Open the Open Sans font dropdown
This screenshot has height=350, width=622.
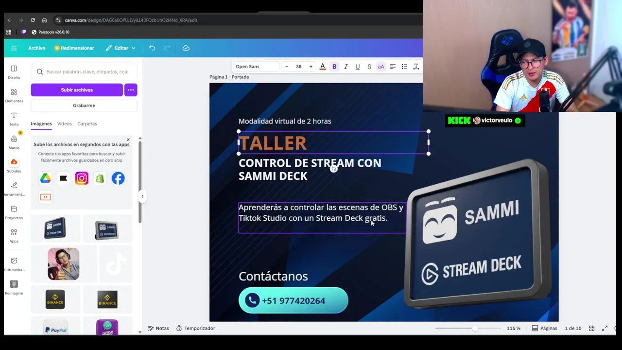(x=256, y=67)
